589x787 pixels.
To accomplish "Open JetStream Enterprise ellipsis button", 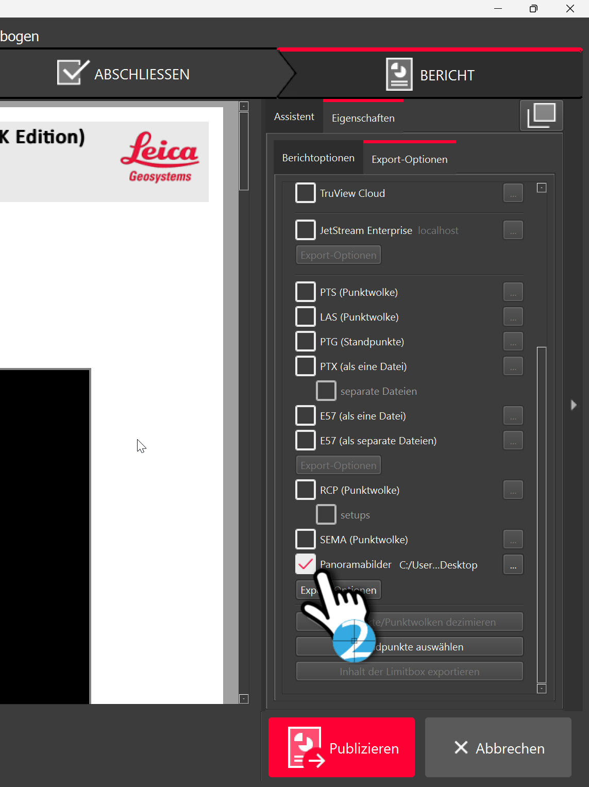I will click(513, 230).
